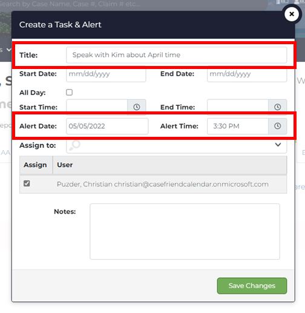Enable the All Day checkbox
The width and height of the screenshot is (305, 313).
point(69,92)
